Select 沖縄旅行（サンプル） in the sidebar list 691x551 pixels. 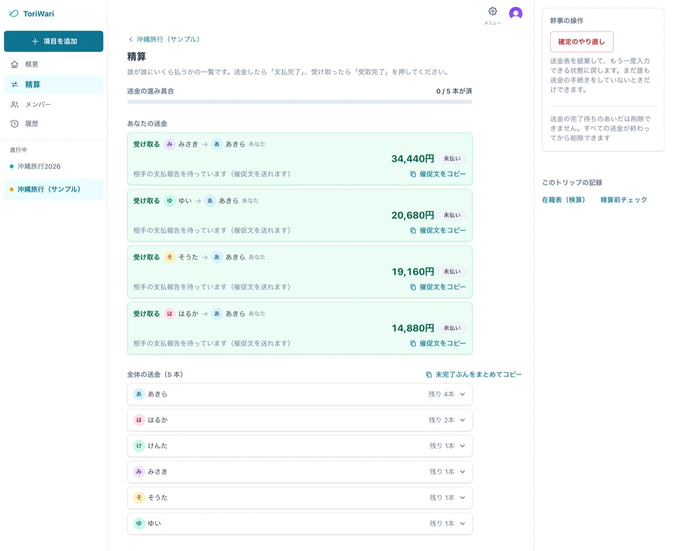coord(54,189)
